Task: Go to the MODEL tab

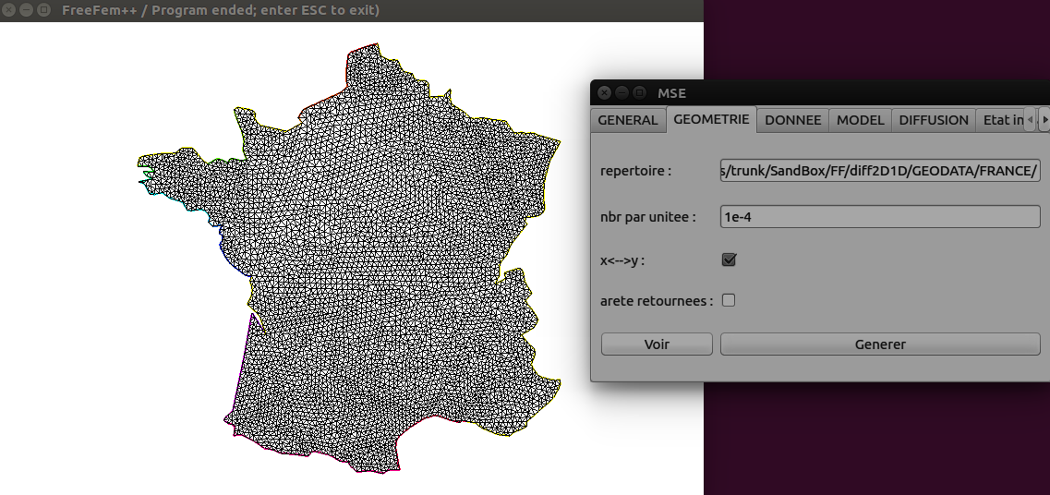Action: tap(861, 120)
